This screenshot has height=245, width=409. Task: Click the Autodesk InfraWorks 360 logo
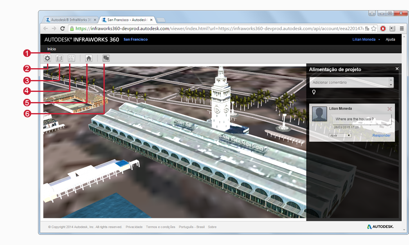pyautogui.click(x=82, y=40)
